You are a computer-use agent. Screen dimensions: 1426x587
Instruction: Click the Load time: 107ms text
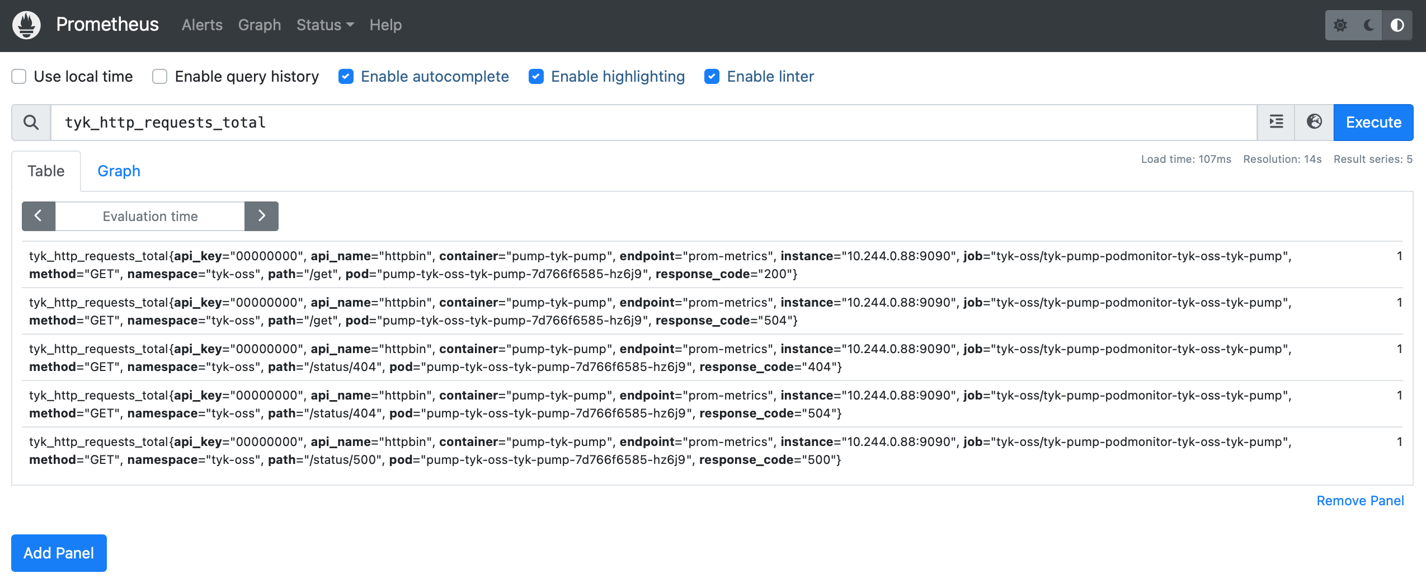(1186, 159)
